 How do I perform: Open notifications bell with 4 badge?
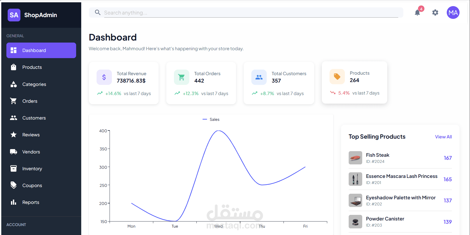click(x=417, y=12)
